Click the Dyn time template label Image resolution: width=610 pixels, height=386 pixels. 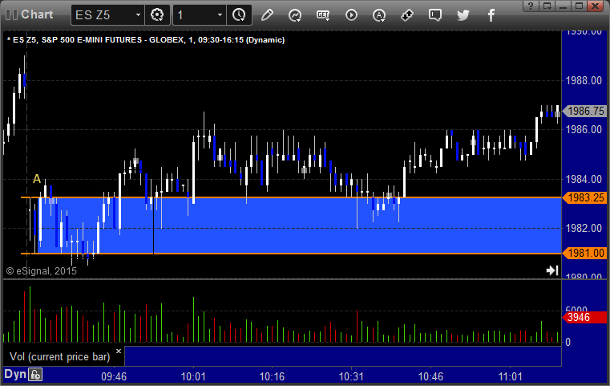coord(15,374)
